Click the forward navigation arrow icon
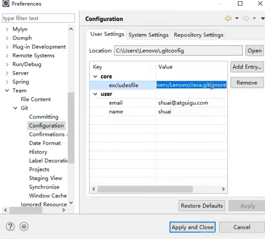This screenshot has height=239, width=265. (246, 18)
